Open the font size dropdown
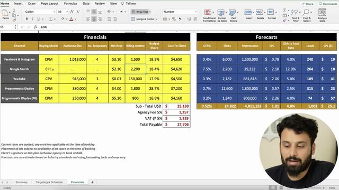The width and height of the screenshot is (339, 190). point(67,12)
